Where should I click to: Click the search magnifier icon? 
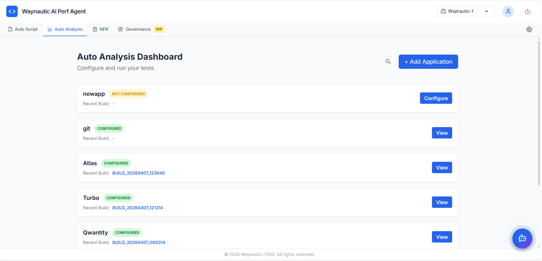click(x=388, y=61)
